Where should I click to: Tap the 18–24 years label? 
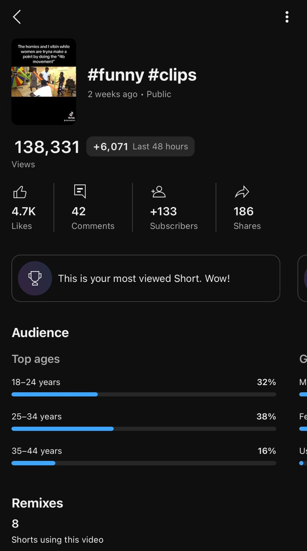36,382
